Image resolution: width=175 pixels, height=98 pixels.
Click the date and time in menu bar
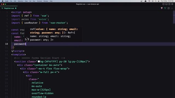pos(167,1)
